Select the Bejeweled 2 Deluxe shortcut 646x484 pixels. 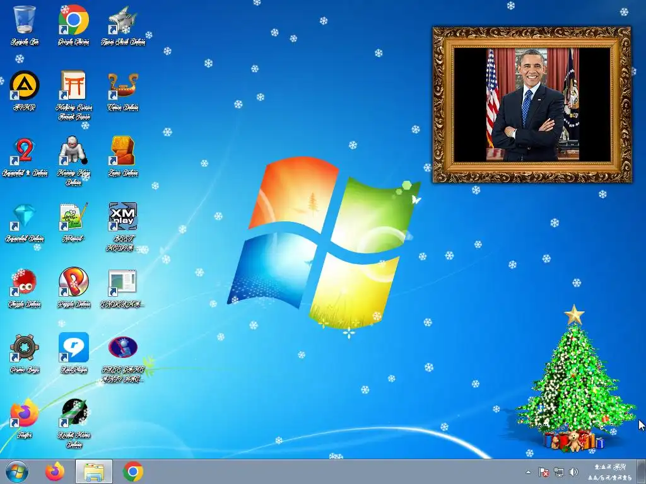[25, 156]
